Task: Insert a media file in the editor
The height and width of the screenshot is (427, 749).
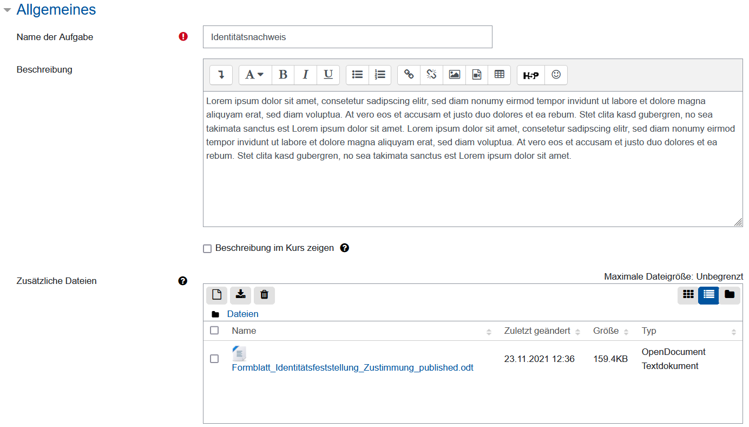Action: pos(477,75)
